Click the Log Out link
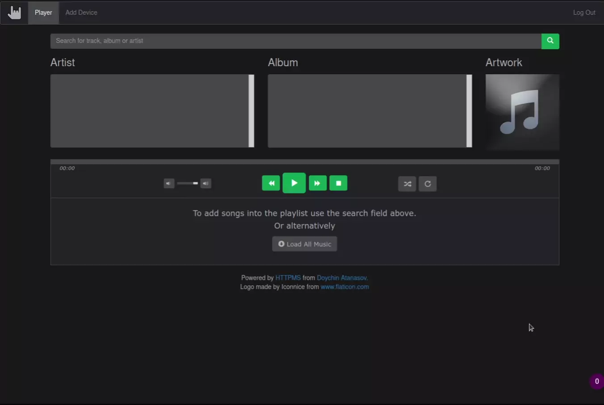This screenshot has height=405, width=604. (584, 13)
